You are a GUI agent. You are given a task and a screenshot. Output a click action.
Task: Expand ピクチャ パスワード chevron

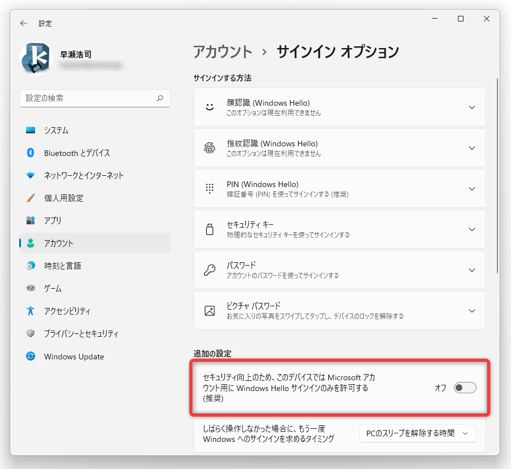(472, 311)
